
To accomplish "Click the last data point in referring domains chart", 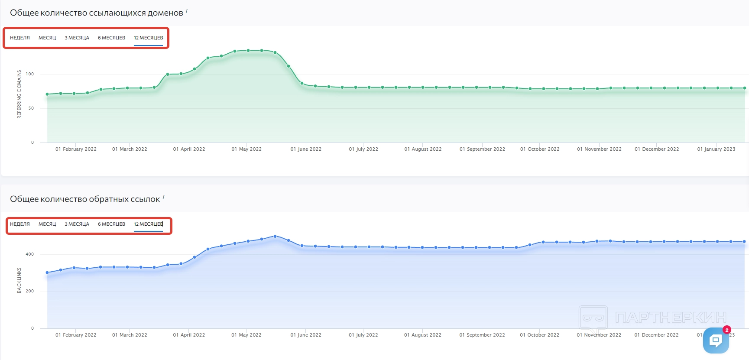I will pyautogui.click(x=745, y=88).
